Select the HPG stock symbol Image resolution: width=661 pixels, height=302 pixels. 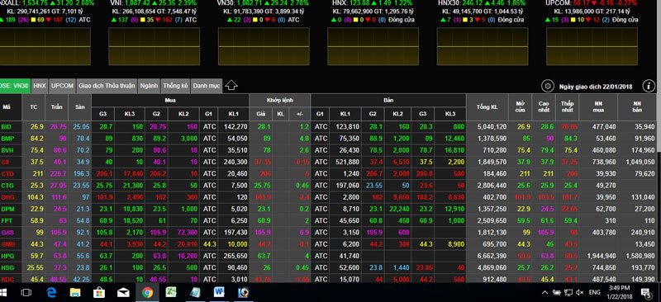click(x=7, y=256)
